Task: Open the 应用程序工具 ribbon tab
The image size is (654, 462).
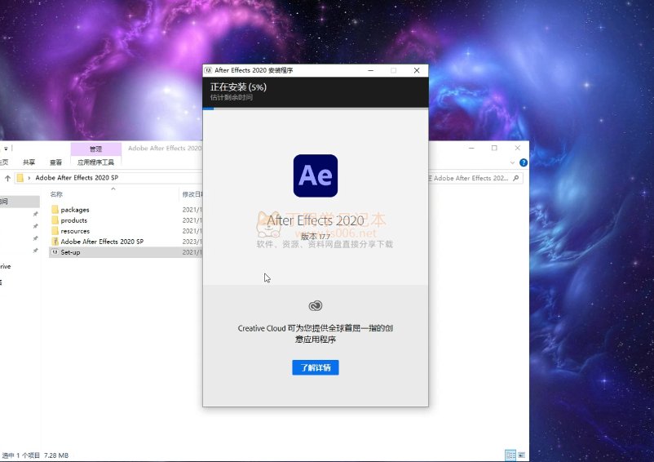Action: pos(95,162)
